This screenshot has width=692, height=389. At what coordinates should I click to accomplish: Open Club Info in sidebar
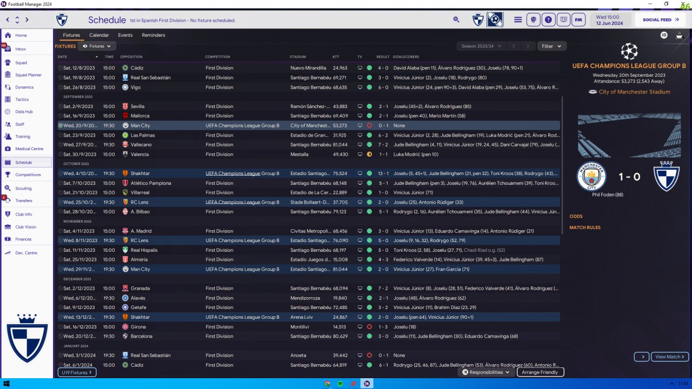pos(26,214)
